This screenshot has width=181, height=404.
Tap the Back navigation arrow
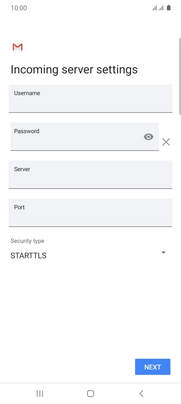click(x=141, y=393)
